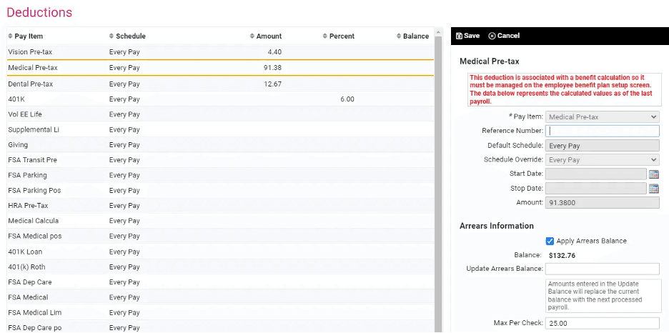Viewport: 669px width, 333px height.
Task: Click the deductions table vertical scrollbar
Action: point(438,184)
